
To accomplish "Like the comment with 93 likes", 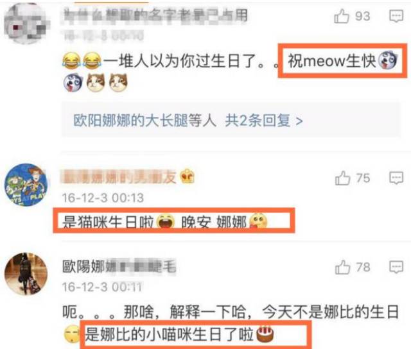I will coord(342,16).
